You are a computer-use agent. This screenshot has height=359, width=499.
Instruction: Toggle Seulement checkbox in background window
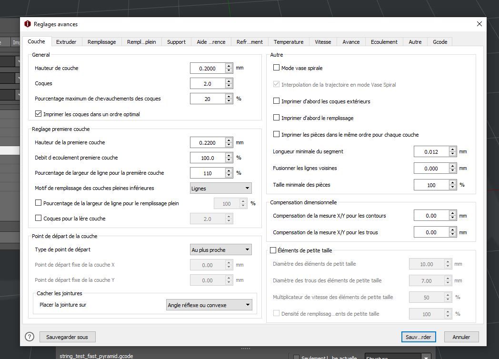point(296,357)
